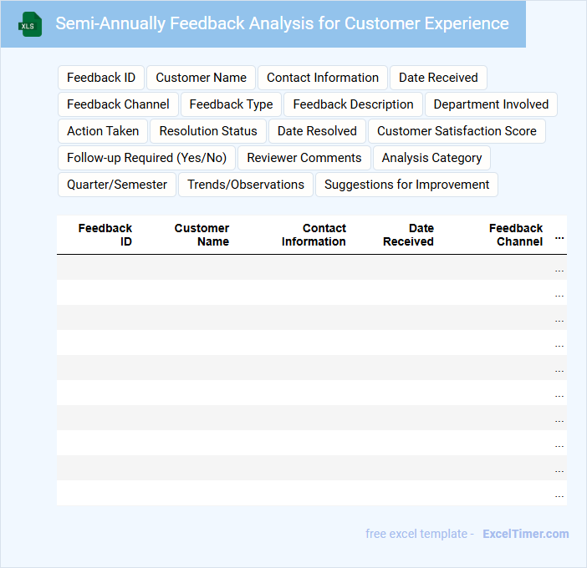Open the Feedback Description tag
Viewport: 587px width, 568px height.
tap(353, 104)
